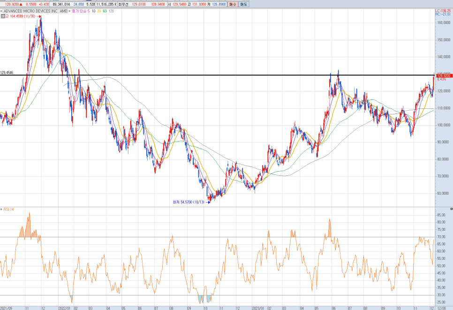
Task: Click the RSI 14 indicator label
Action: coord(8,209)
